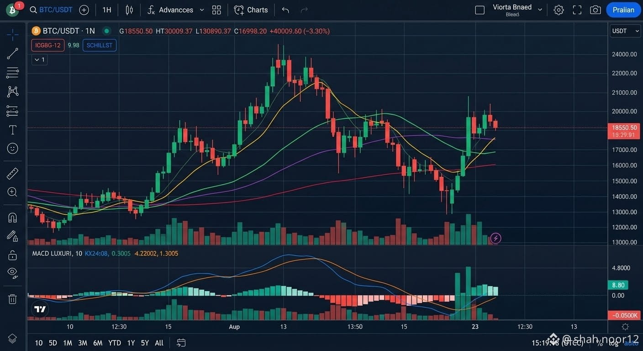Select the Text annotation tool
Screen dimensions: 643x351
click(x=12, y=130)
